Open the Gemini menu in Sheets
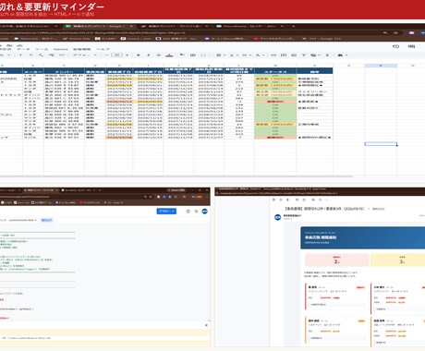The image size is (425, 351). click(60, 49)
